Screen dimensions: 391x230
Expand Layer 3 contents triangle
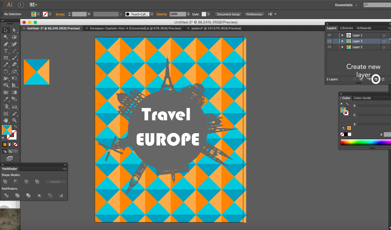[x=343, y=41]
